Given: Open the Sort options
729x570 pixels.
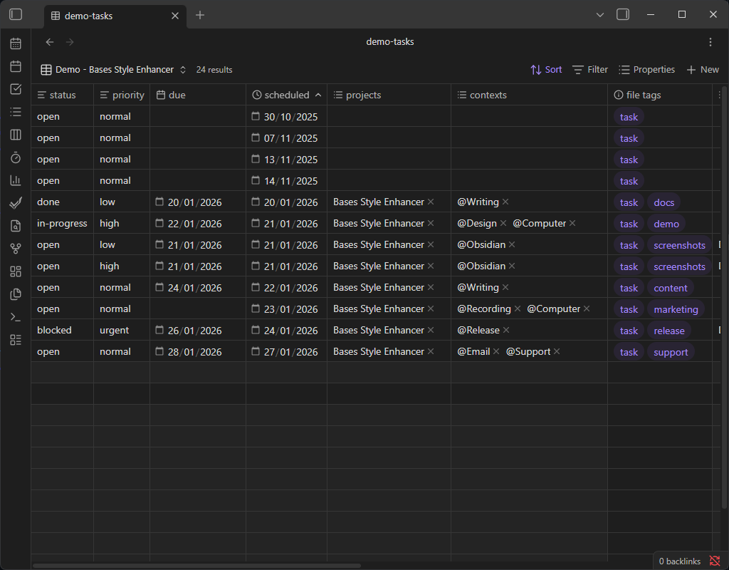Looking at the screenshot, I should (x=546, y=70).
